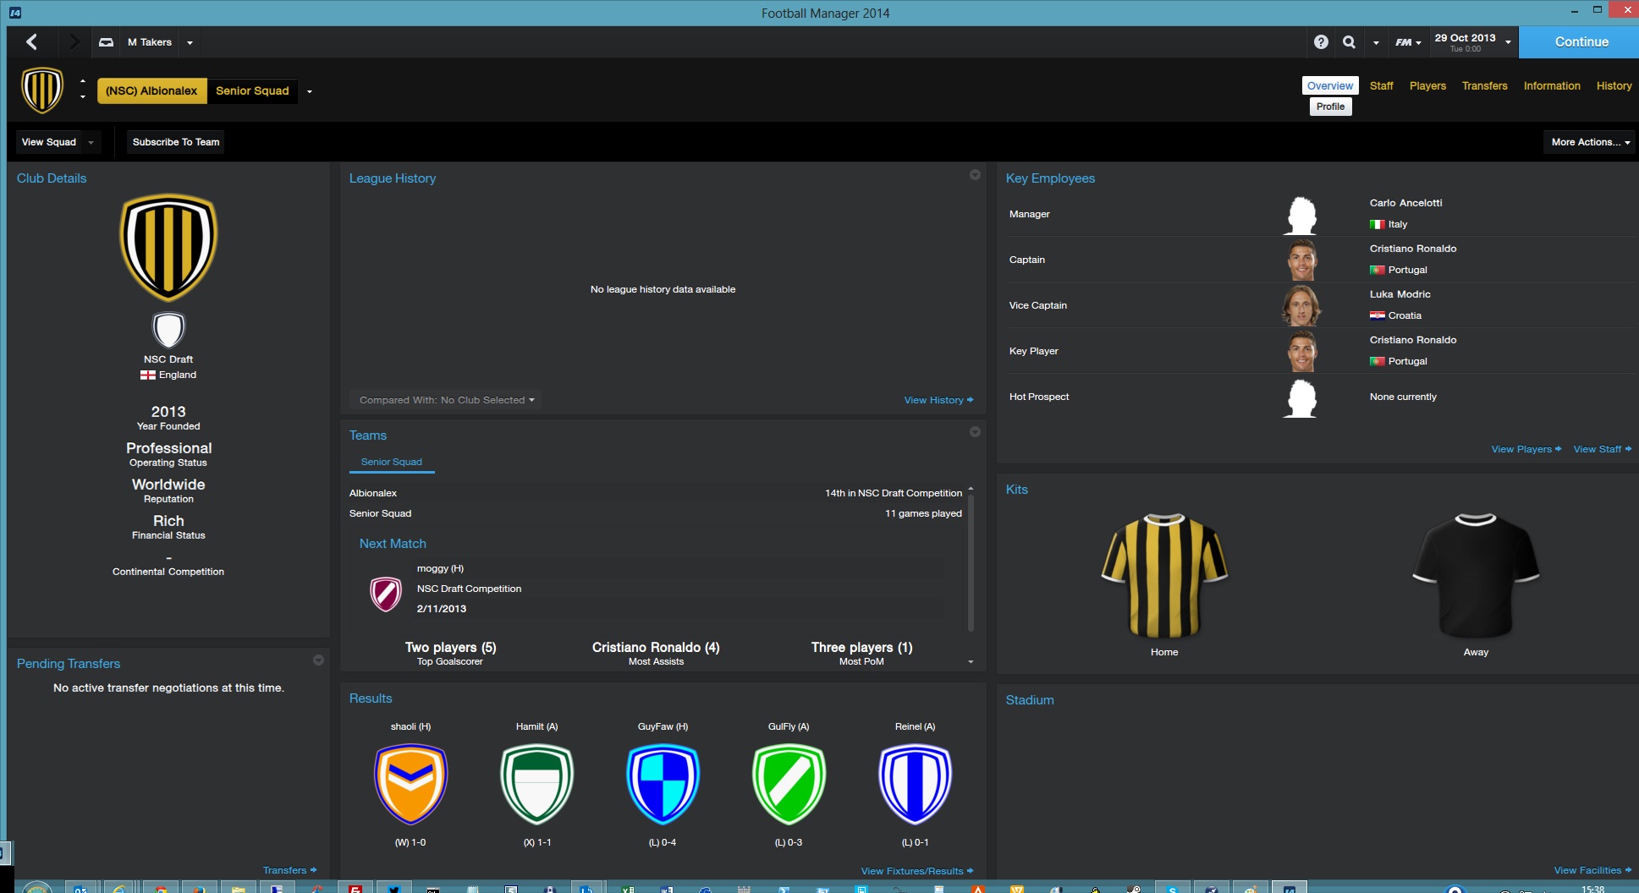Follow the View History link

click(x=938, y=400)
